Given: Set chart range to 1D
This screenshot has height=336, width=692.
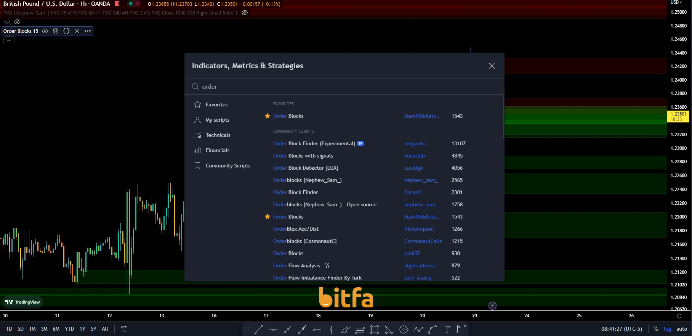Looking at the screenshot, I should coord(9,329).
